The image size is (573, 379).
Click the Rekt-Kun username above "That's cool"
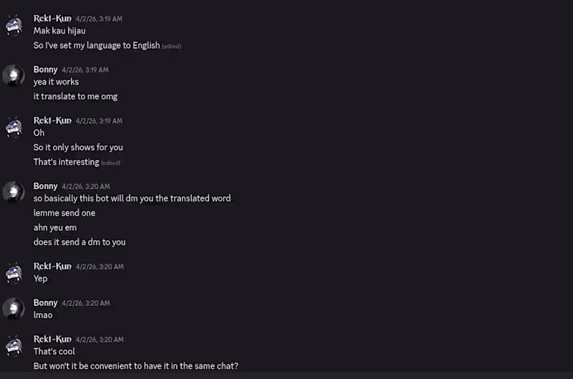(52, 340)
